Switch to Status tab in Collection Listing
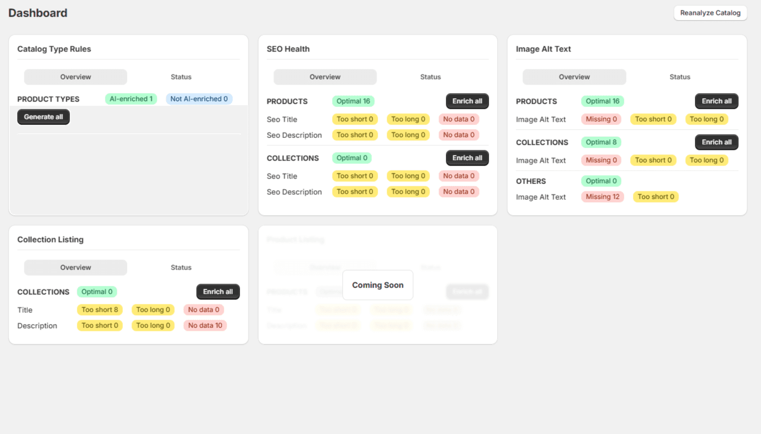The image size is (761, 434). click(181, 267)
